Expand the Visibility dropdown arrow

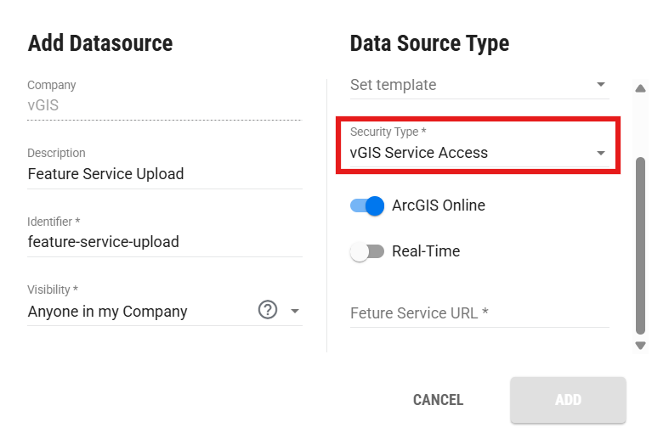pos(295,311)
